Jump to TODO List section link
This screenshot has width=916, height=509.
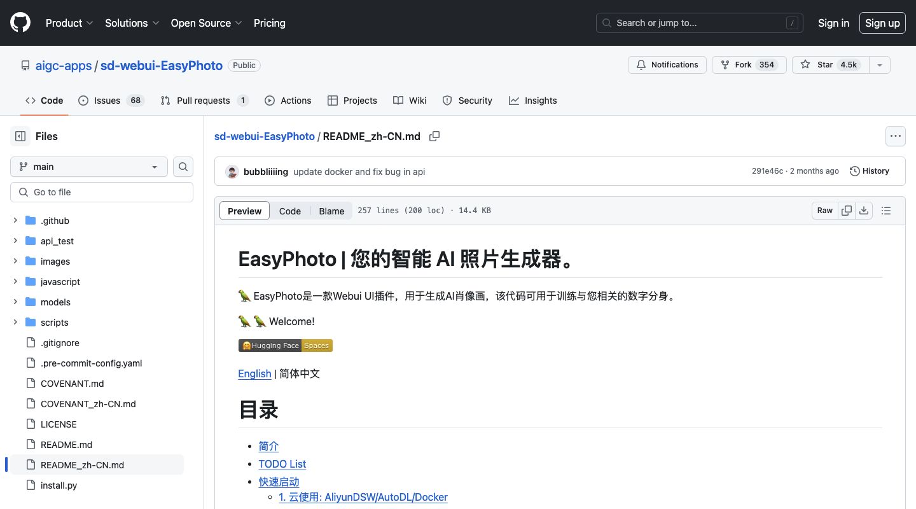click(282, 464)
